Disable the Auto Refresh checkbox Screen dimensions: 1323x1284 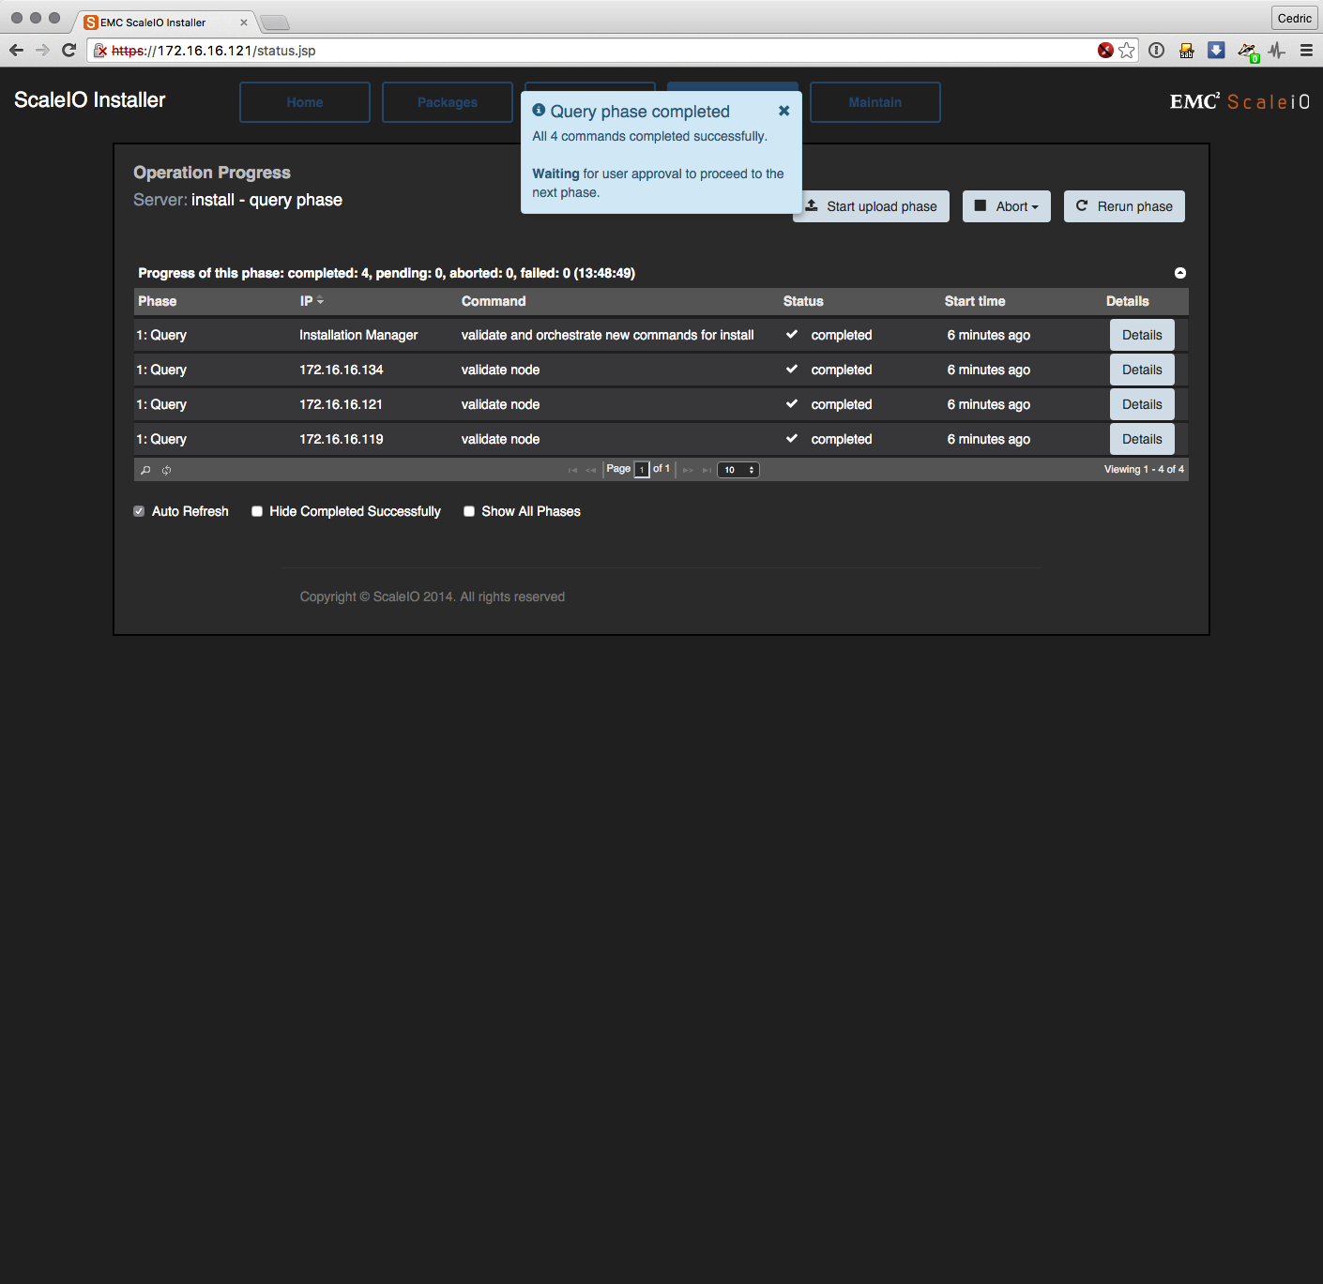[x=139, y=511]
